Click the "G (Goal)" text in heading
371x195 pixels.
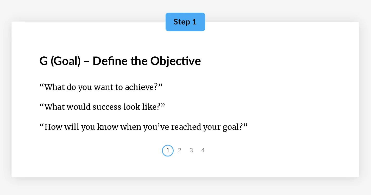(x=60, y=61)
